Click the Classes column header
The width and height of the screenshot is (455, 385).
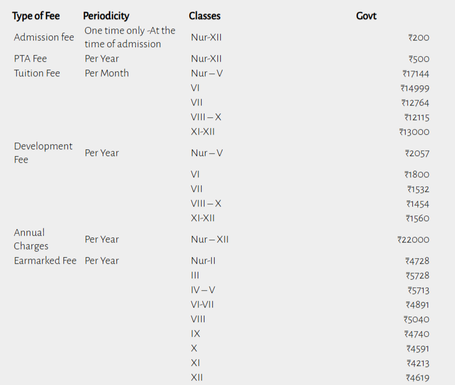tap(204, 16)
